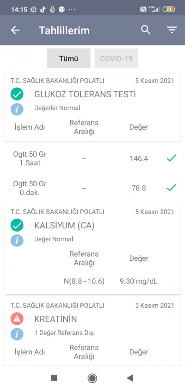185x391 pixels.
Task: Tap green check icon beside Kalsiyum (CA)
Action: [x=17, y=226]
